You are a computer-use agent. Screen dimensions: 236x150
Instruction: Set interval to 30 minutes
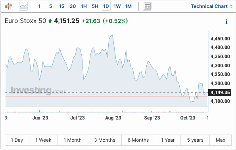(x=73, y=6)
